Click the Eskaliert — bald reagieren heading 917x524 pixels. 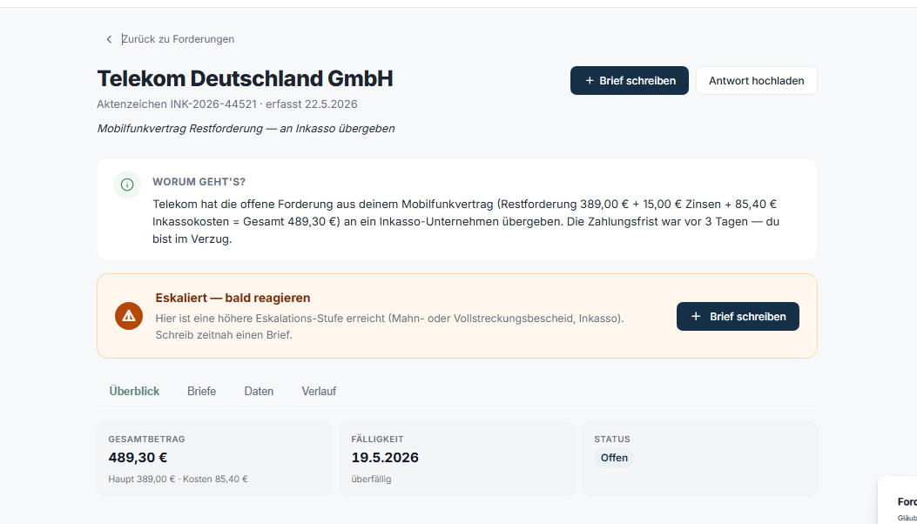point(233,298)
